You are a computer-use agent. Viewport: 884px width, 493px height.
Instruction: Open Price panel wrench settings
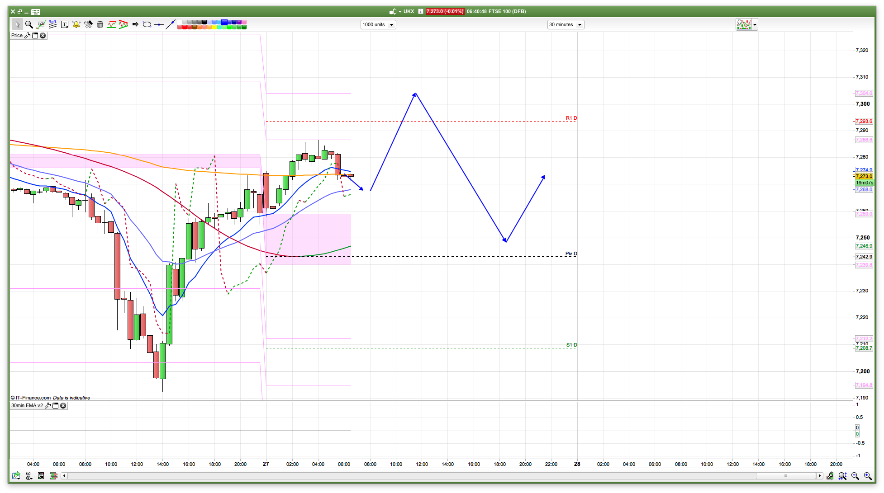pyautogui.click(x=28, y=35)
